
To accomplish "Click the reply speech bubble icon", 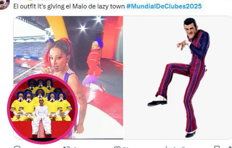I will 17,147.
